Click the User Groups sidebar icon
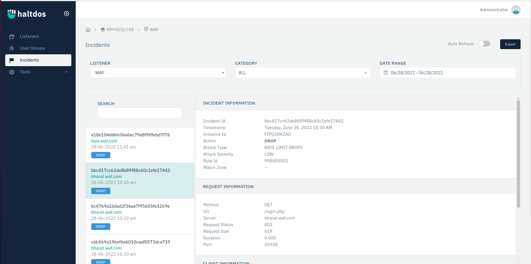 [12, 48]
